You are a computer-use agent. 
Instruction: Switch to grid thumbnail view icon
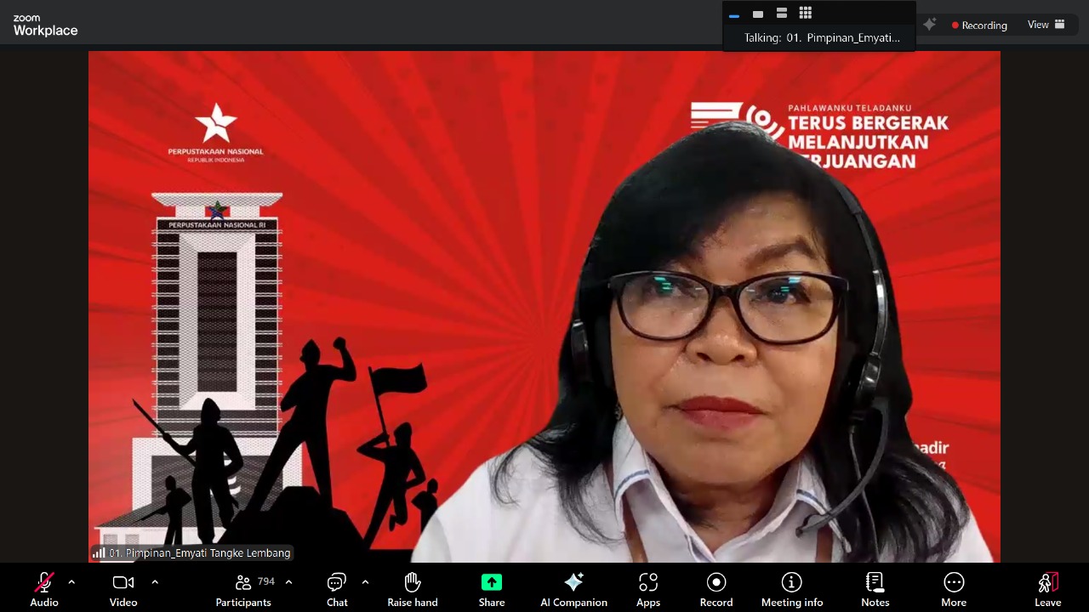click(x=806, y=13)
